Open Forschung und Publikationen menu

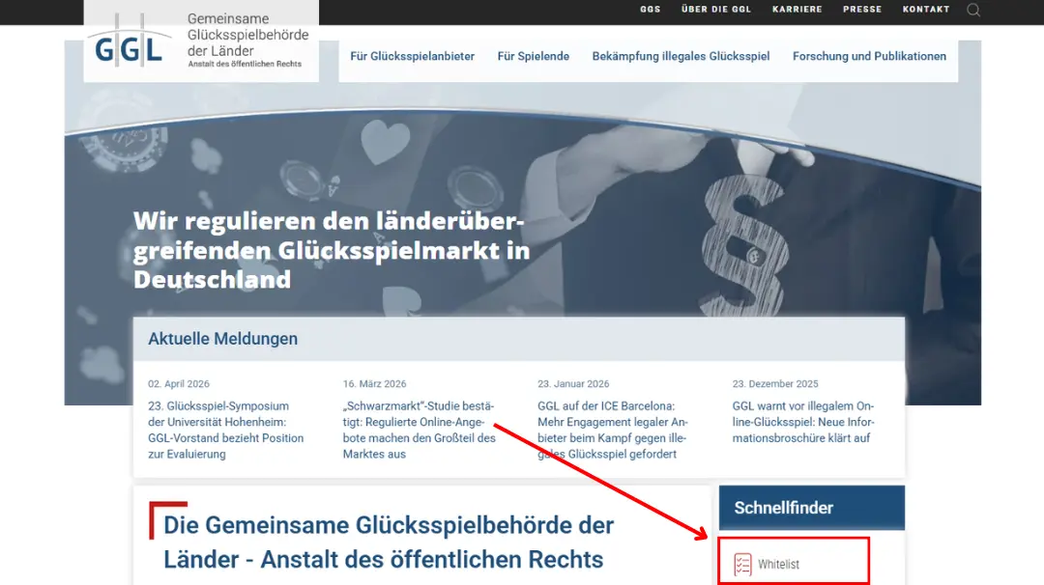coord(869,57)
